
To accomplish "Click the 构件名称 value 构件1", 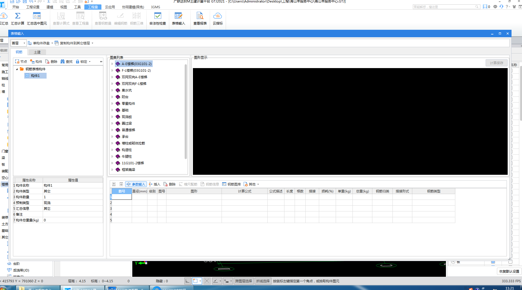I will pos(73,186).
